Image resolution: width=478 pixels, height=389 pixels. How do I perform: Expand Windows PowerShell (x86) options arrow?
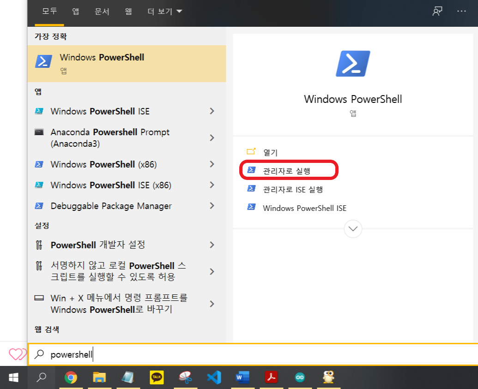(x=212, y=164)
